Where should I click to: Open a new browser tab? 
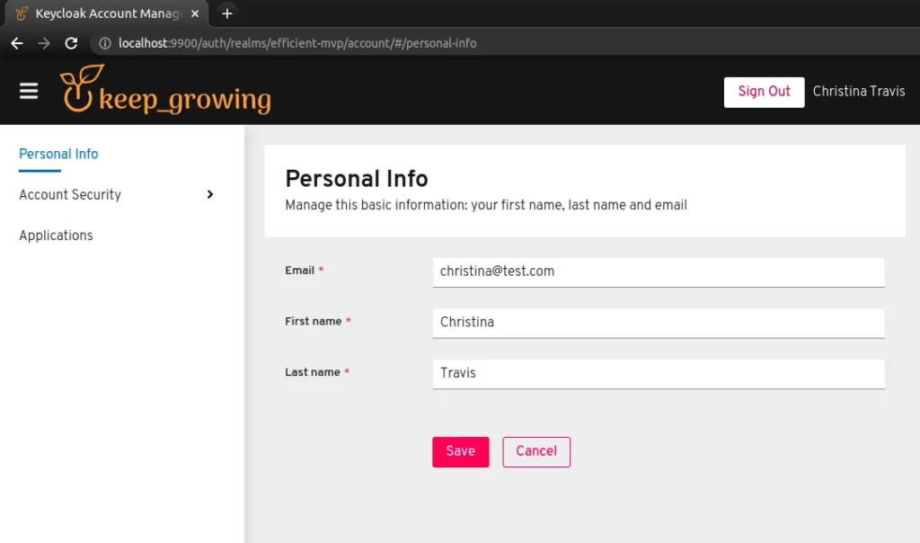pos(227,13)
